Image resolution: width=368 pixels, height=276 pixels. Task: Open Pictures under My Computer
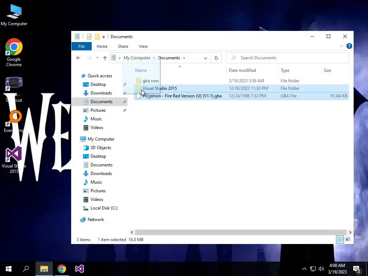(98, 191)
